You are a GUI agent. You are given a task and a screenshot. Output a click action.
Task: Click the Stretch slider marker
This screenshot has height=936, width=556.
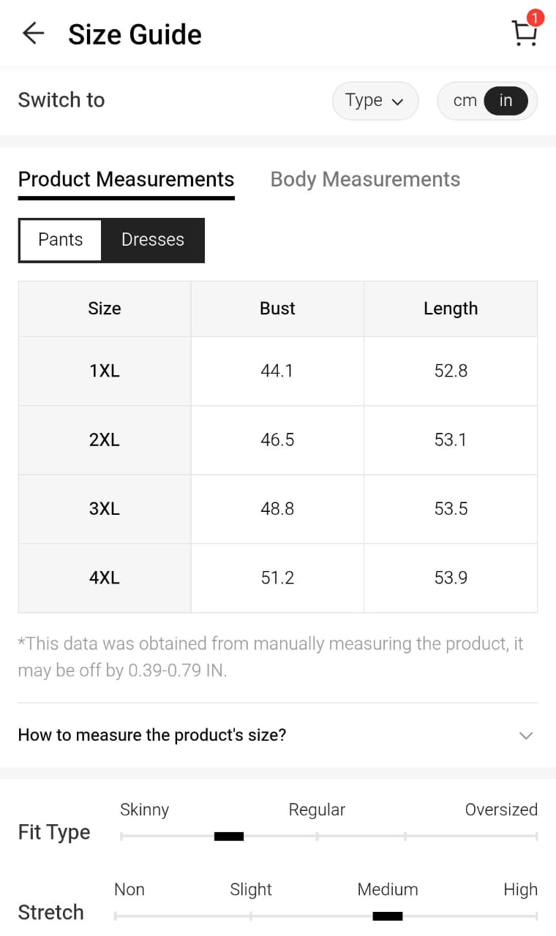(x=387, y=916)
